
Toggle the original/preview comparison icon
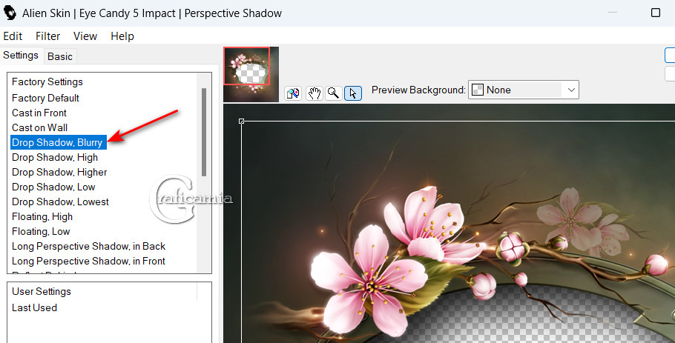coord(293,93)
